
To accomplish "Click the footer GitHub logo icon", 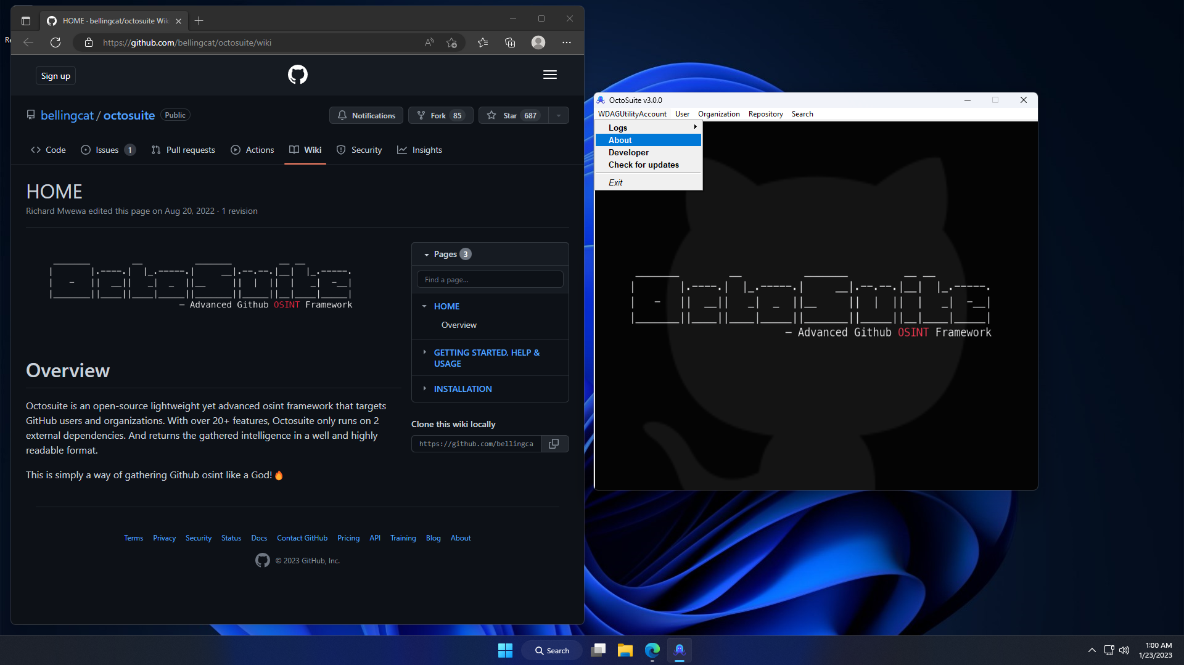I will (263, 560).
